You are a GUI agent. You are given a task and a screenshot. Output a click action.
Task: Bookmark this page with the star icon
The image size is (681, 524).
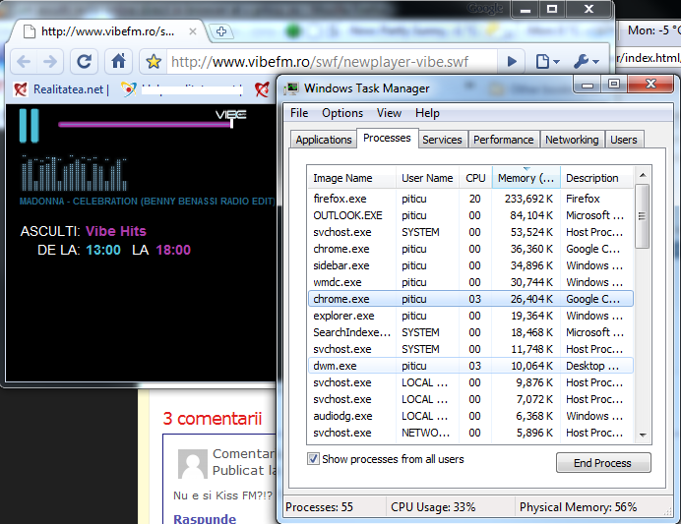click(154, 62)
